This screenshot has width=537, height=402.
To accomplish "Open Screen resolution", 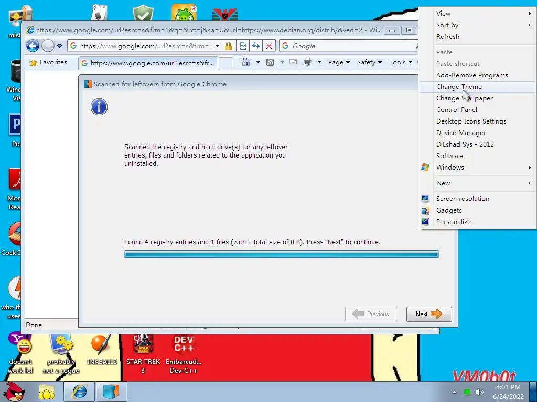I will (x=477, y=199).
